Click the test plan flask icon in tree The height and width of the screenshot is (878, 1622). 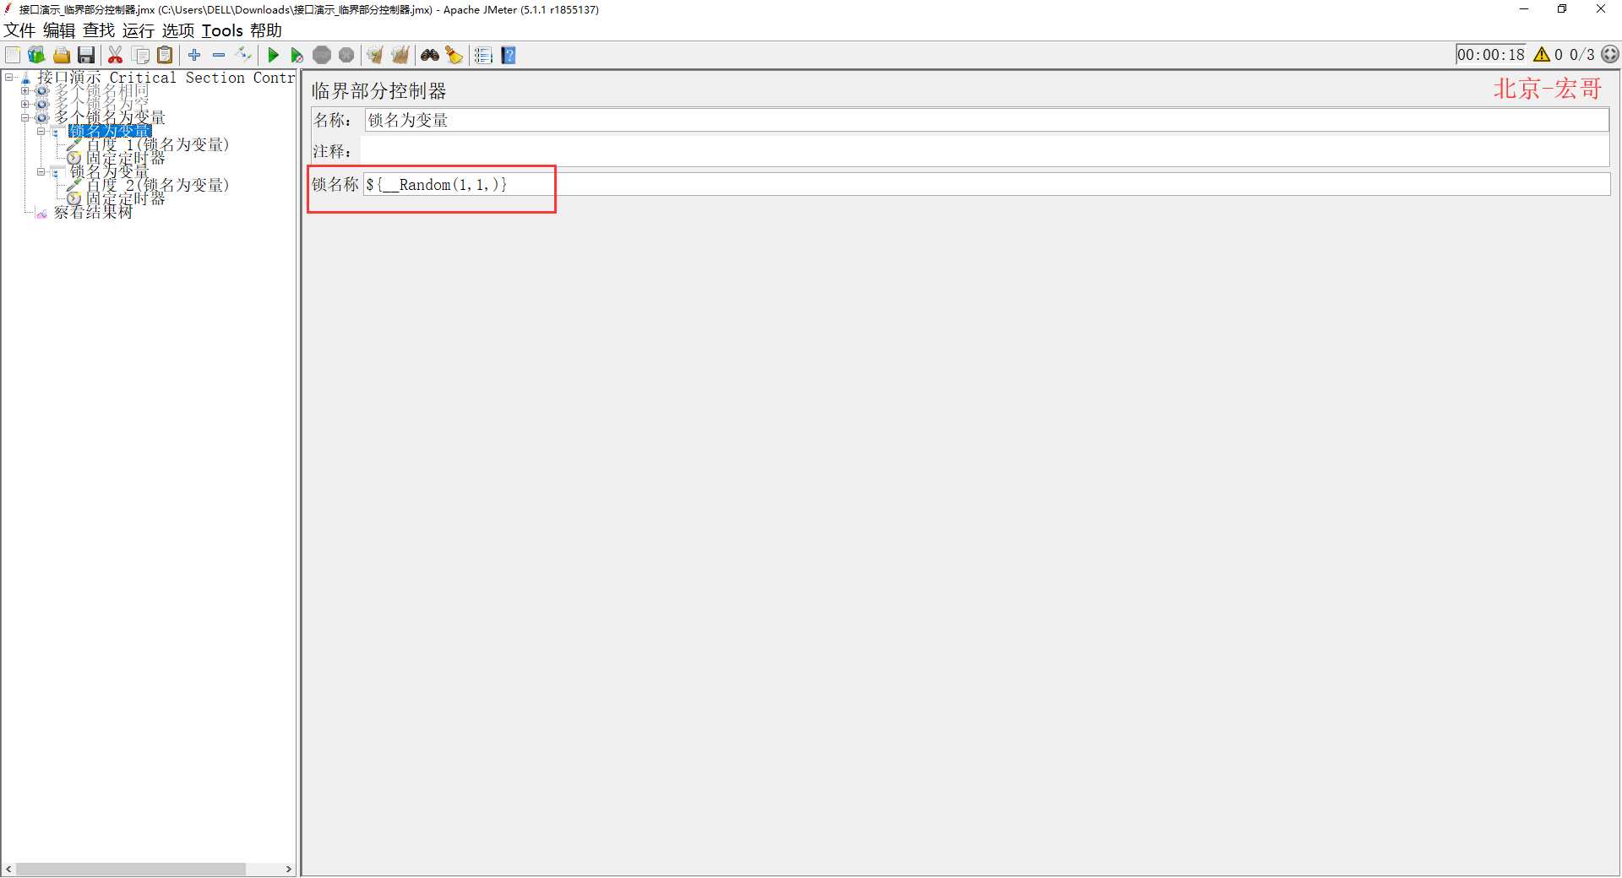[25, 78]
